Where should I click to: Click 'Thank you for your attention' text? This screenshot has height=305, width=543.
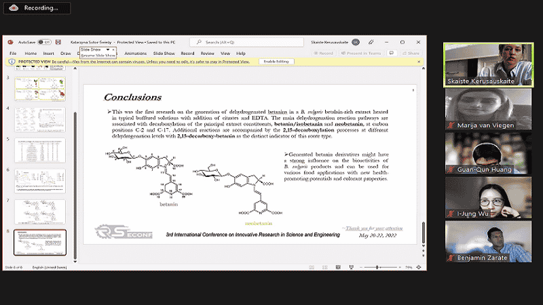pyautogui.click(x=374, y=228)
